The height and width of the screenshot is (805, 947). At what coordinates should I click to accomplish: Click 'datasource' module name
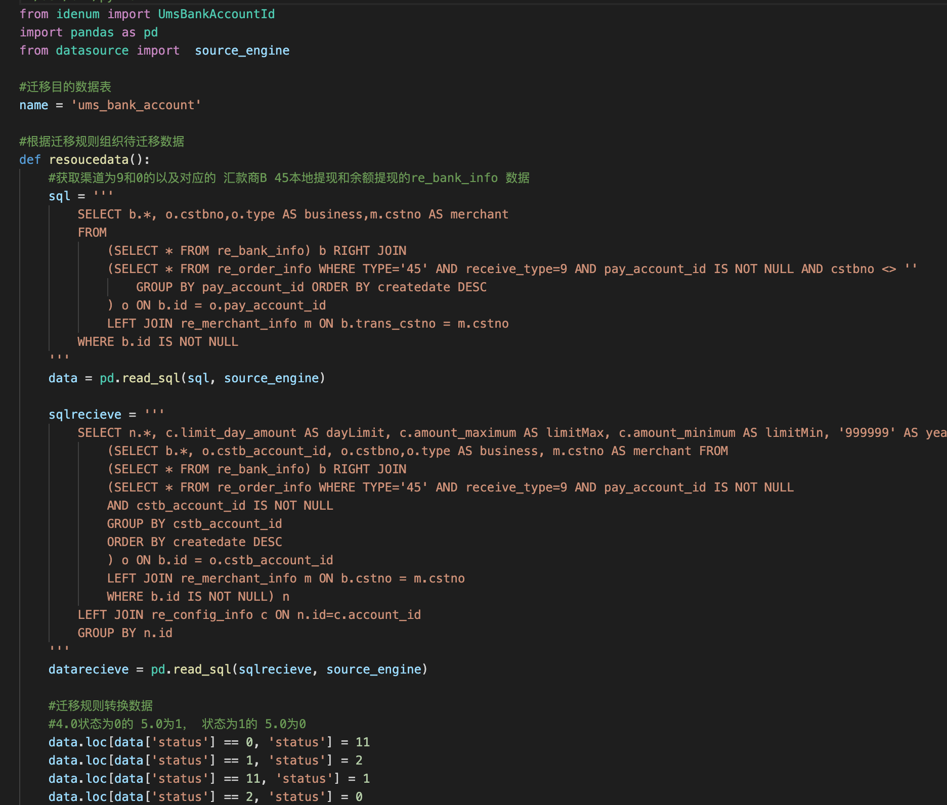[x=92, y=51]
